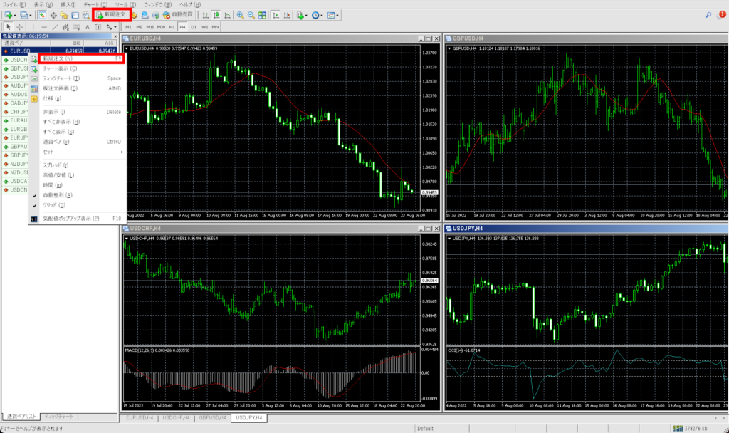Open the chart Templates icon
This screenshot has width=729, height=433.
click(x=330, y=16)
